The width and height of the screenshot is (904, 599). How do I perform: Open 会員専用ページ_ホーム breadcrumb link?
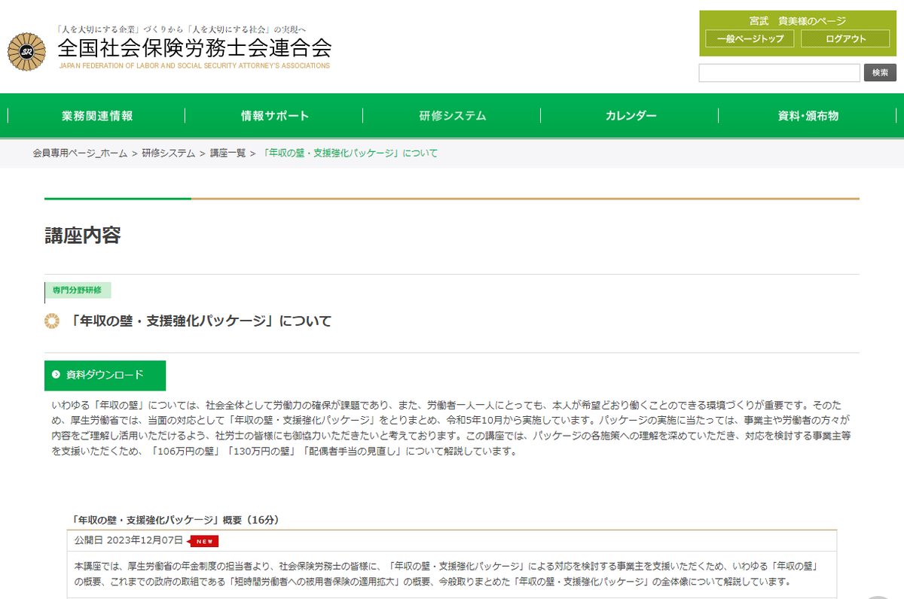click(x=80, y=154)
